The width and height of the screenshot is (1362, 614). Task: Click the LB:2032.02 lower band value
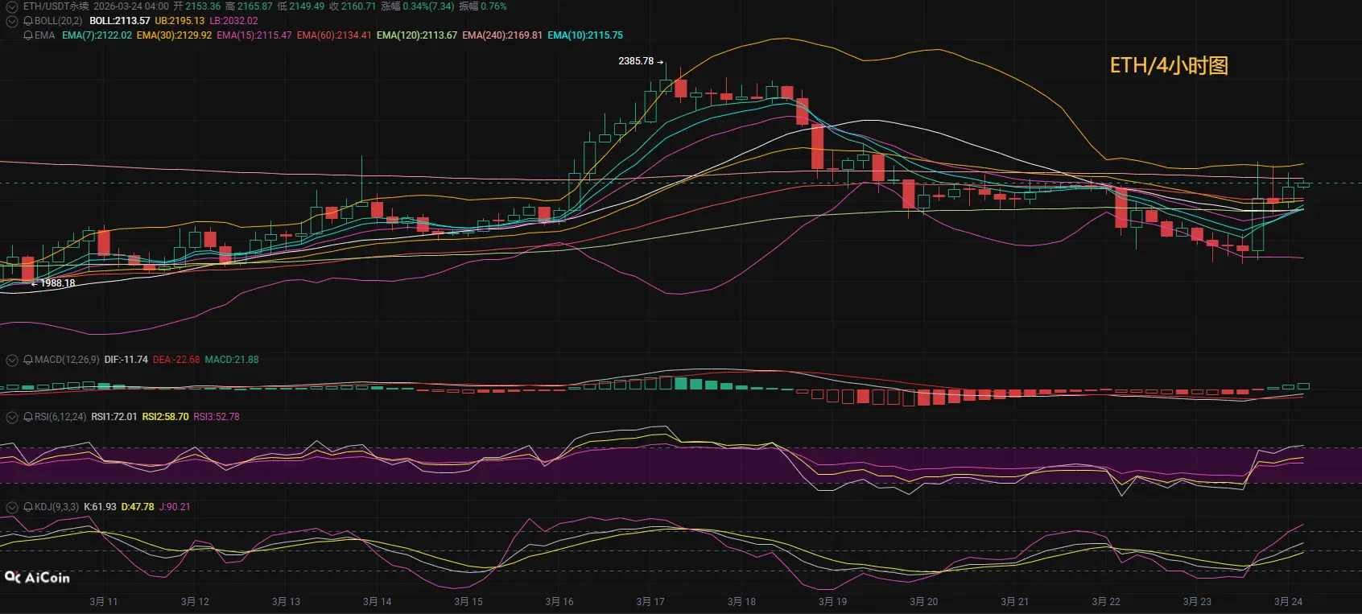[x=233, y=21]
